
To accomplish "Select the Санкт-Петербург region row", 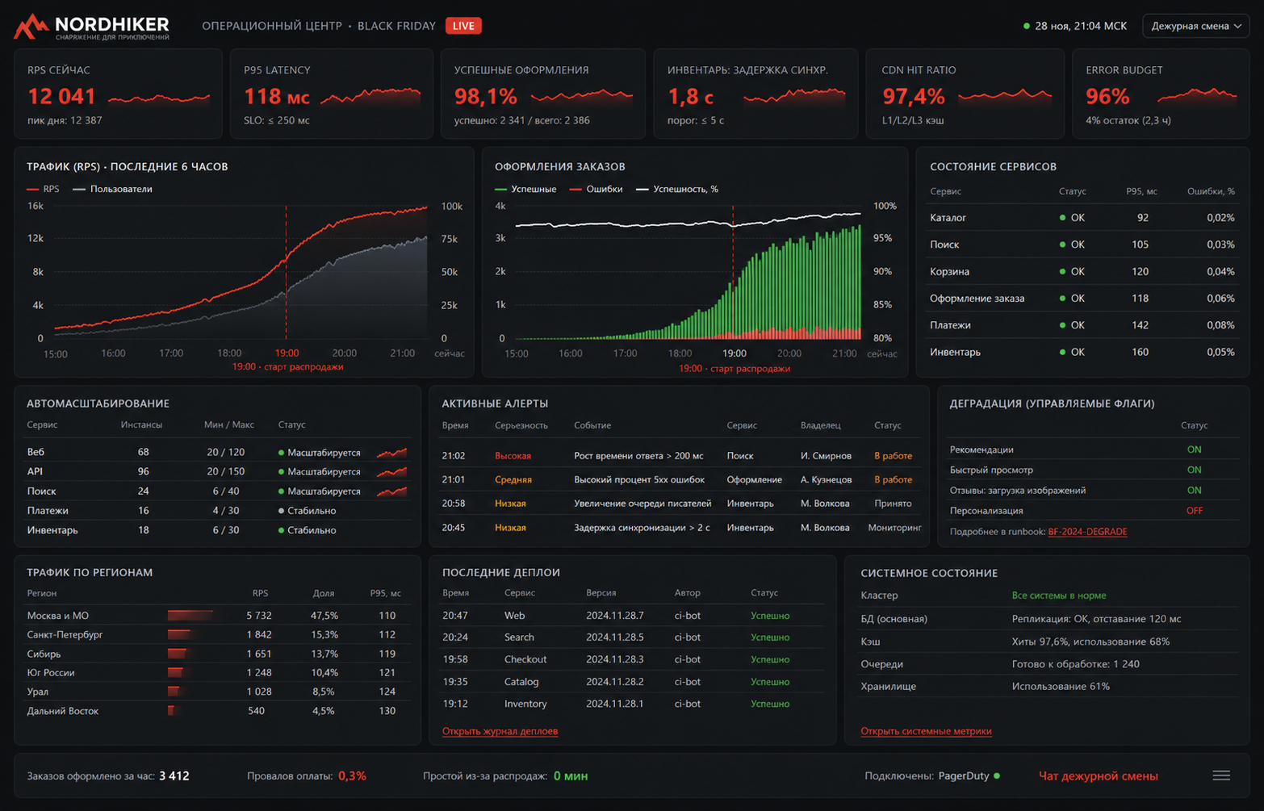I will (217, 635).
